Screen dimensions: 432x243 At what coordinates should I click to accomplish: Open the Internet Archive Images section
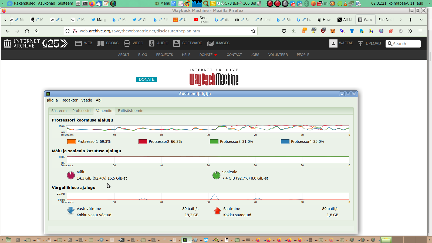tap(218, 43)
